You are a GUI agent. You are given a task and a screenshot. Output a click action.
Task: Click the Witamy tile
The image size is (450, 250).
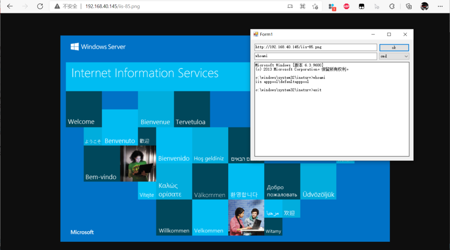coord(273,227)
